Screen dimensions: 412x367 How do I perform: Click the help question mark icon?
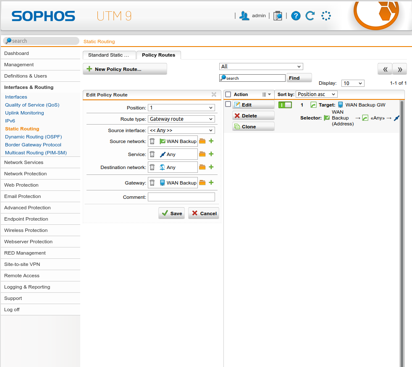point(296,16)
